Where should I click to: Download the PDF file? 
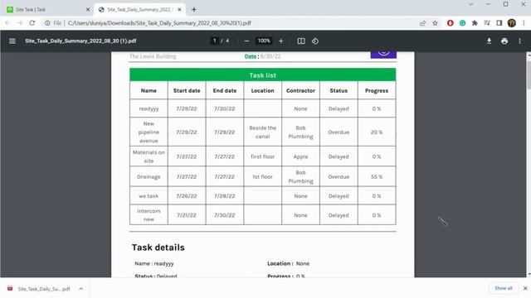click(489, 41)
